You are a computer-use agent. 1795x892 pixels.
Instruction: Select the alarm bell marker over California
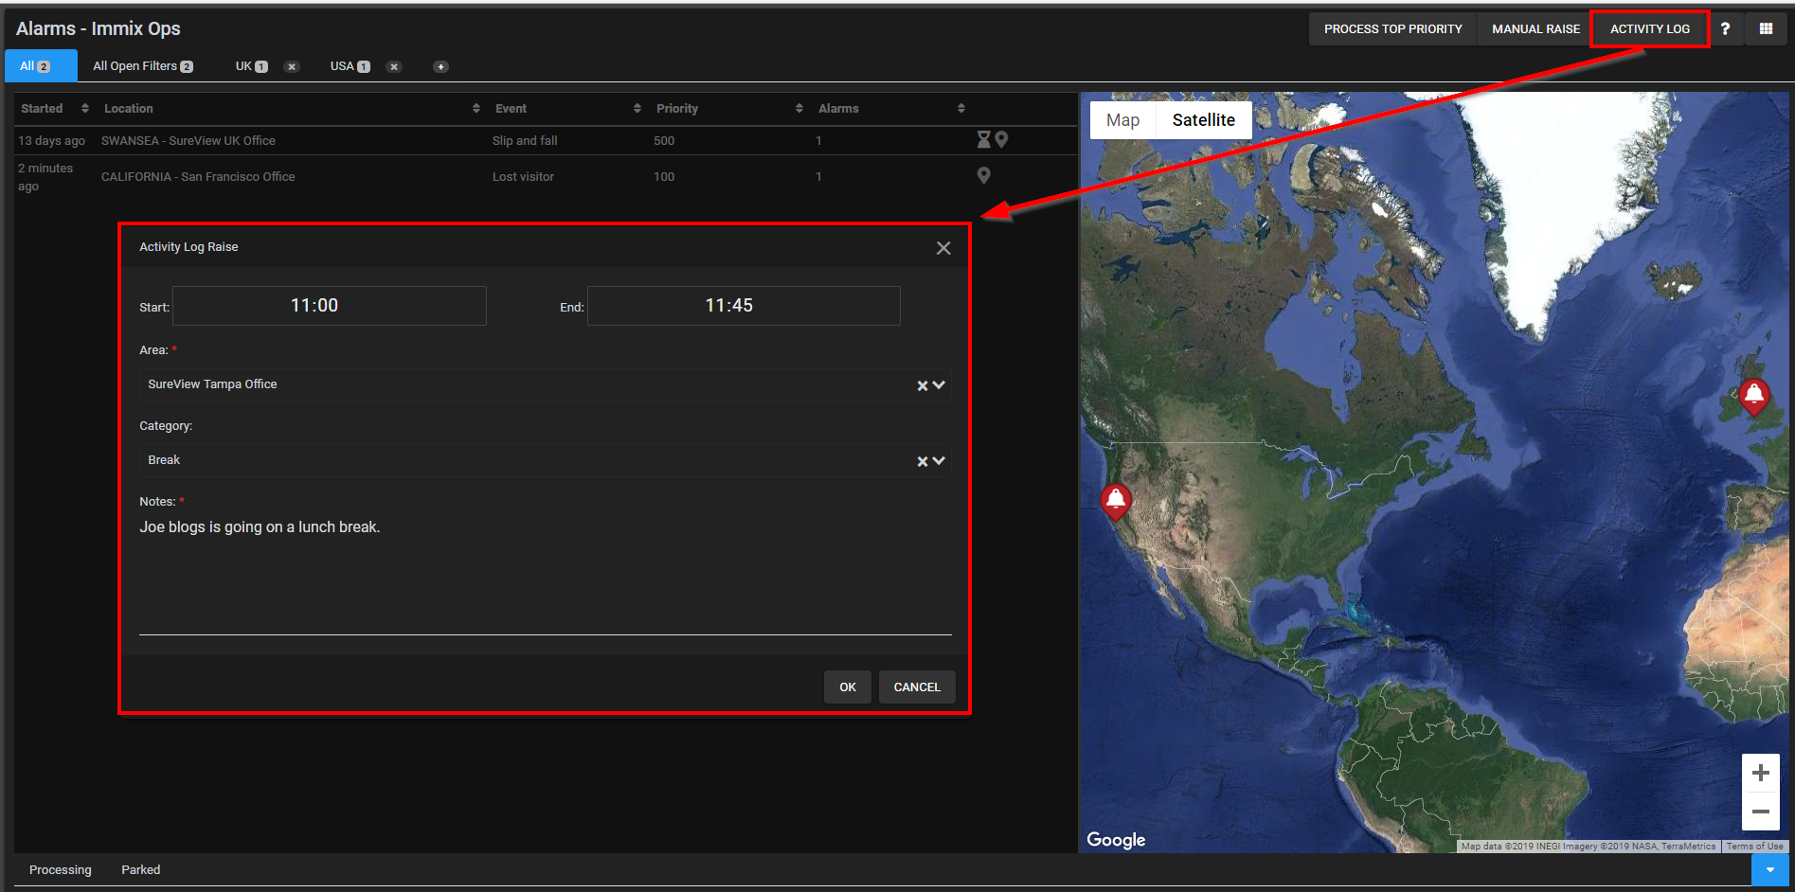pos(1116,501)
